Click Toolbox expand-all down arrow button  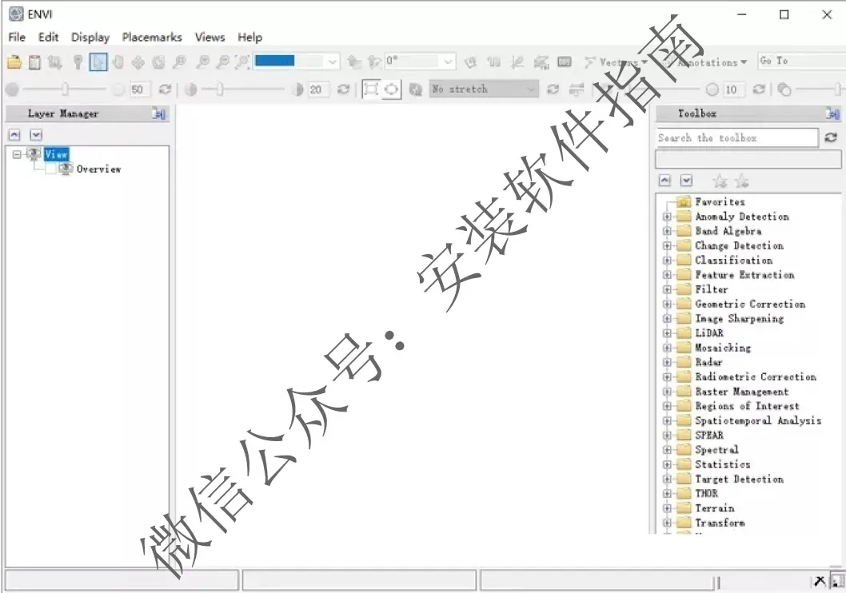686,181
